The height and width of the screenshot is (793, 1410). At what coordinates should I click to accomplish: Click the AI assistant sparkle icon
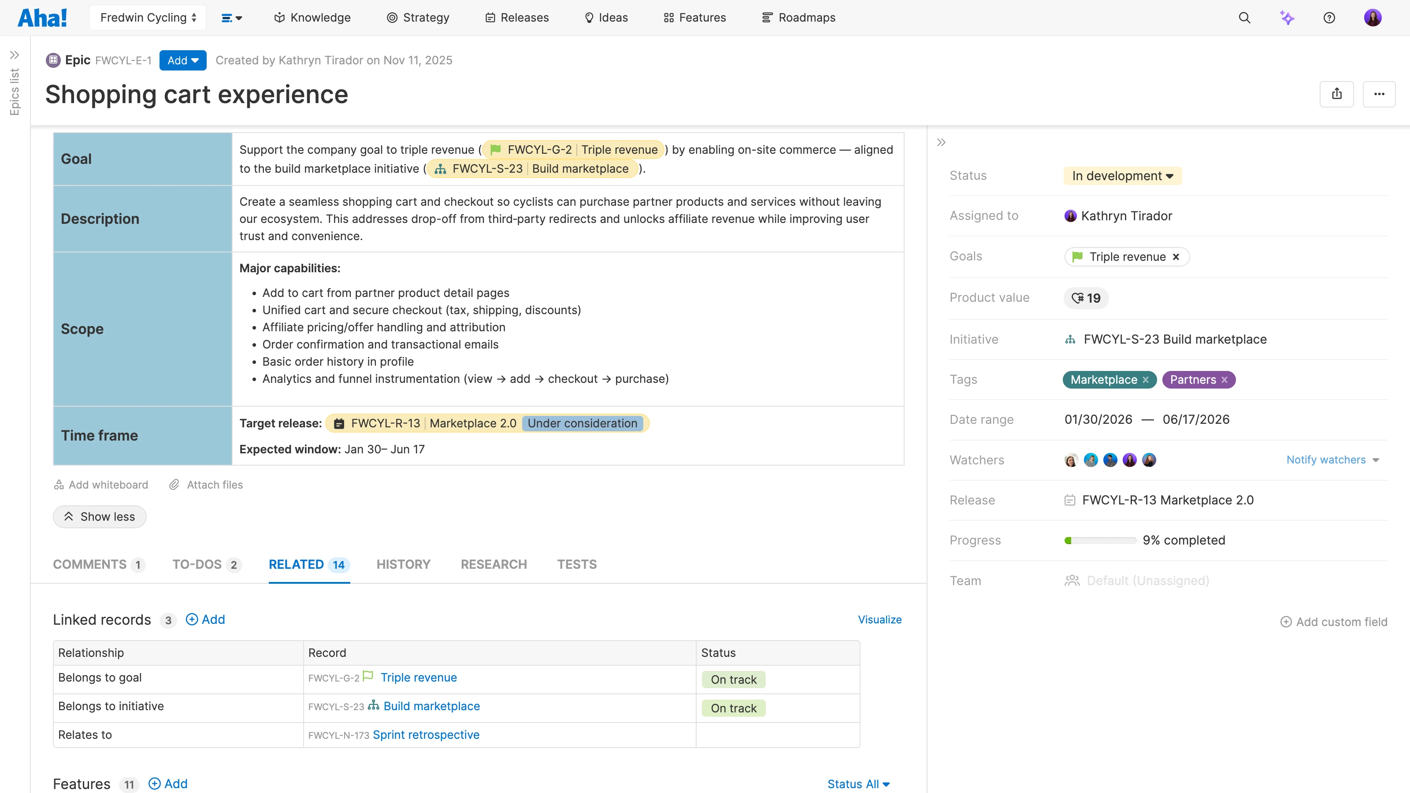1287,18
